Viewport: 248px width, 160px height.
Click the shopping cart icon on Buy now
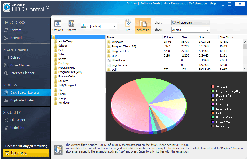(x=7, y=153)
